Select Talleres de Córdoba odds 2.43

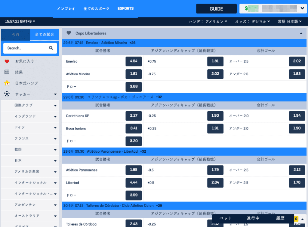134,223
